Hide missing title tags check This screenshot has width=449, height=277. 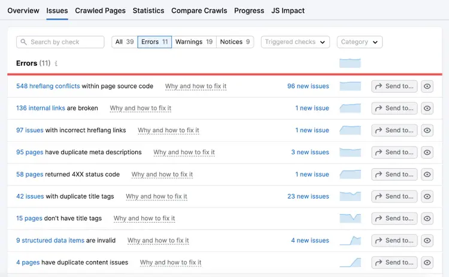[427, 218]
